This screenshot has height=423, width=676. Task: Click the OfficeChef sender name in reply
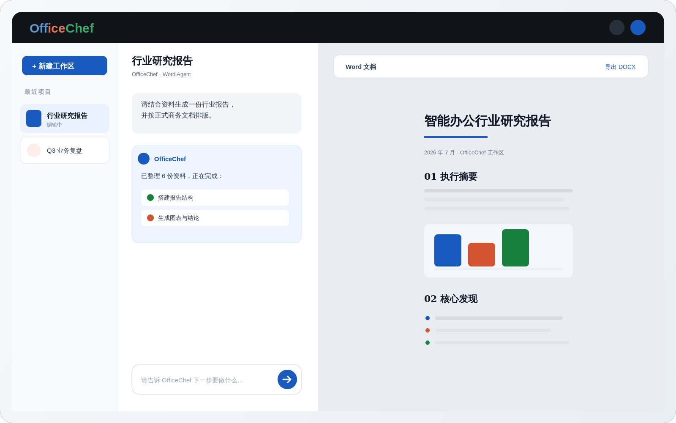tap(170, 159)
